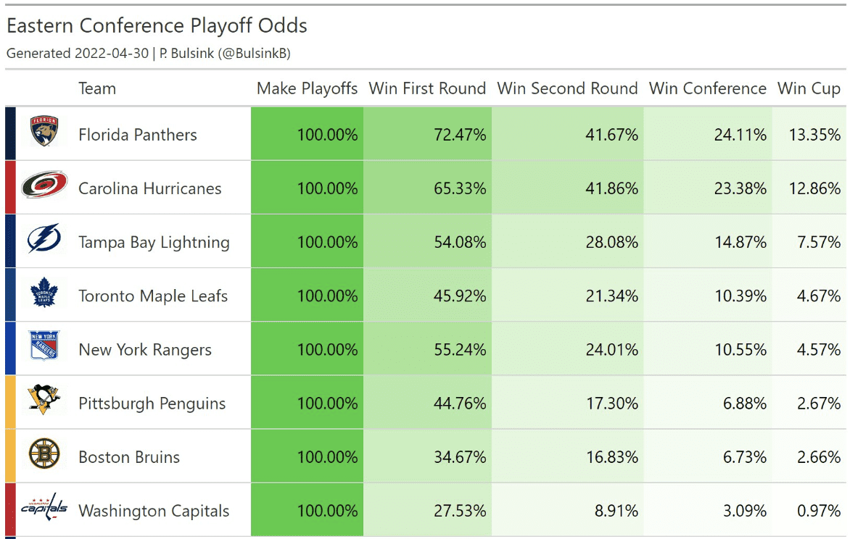Click the Carolina Hurricanes logo
Screen dimensions: 850x539
tap(44, 187)
